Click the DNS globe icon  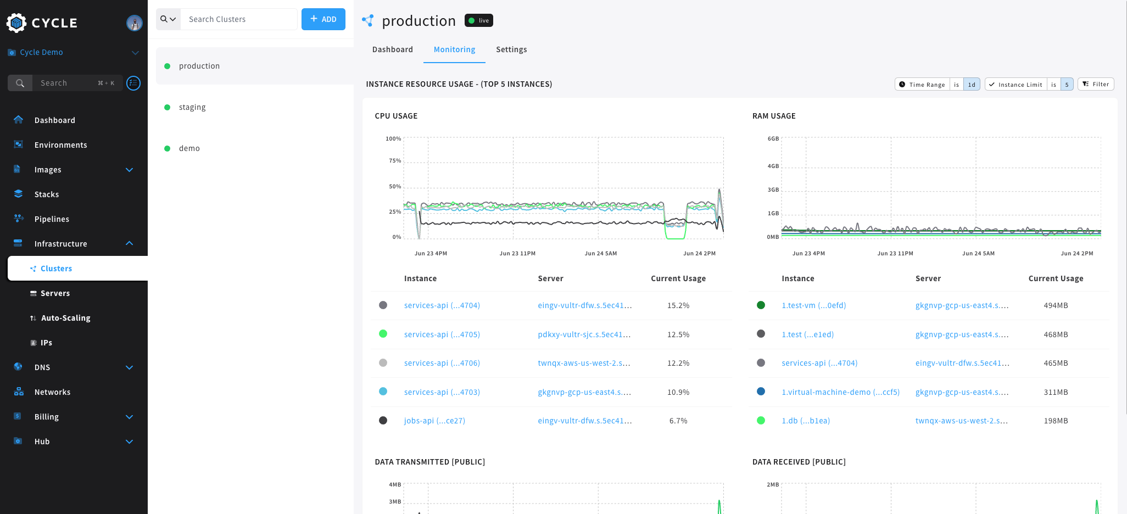pos(18,367)
